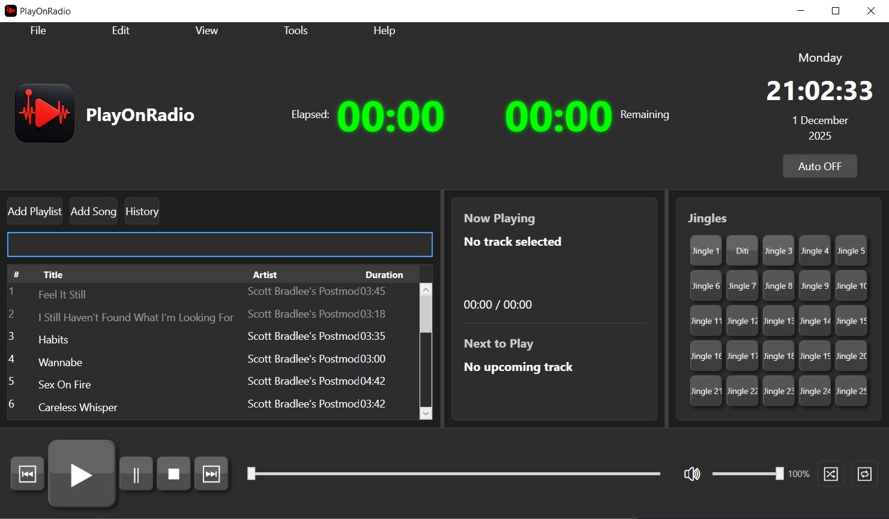Toggle the Auto OFF switch
Image resolution: width=889 pixels, height=519 pixels.
pos(819,166)
